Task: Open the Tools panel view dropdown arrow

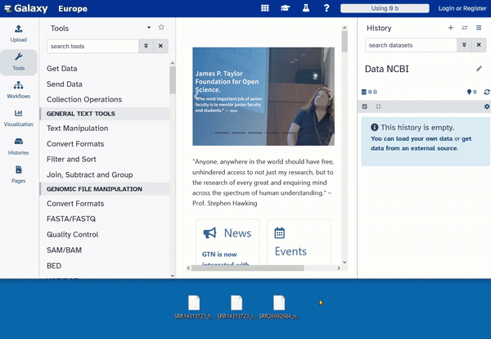Action: click(149, 28)
